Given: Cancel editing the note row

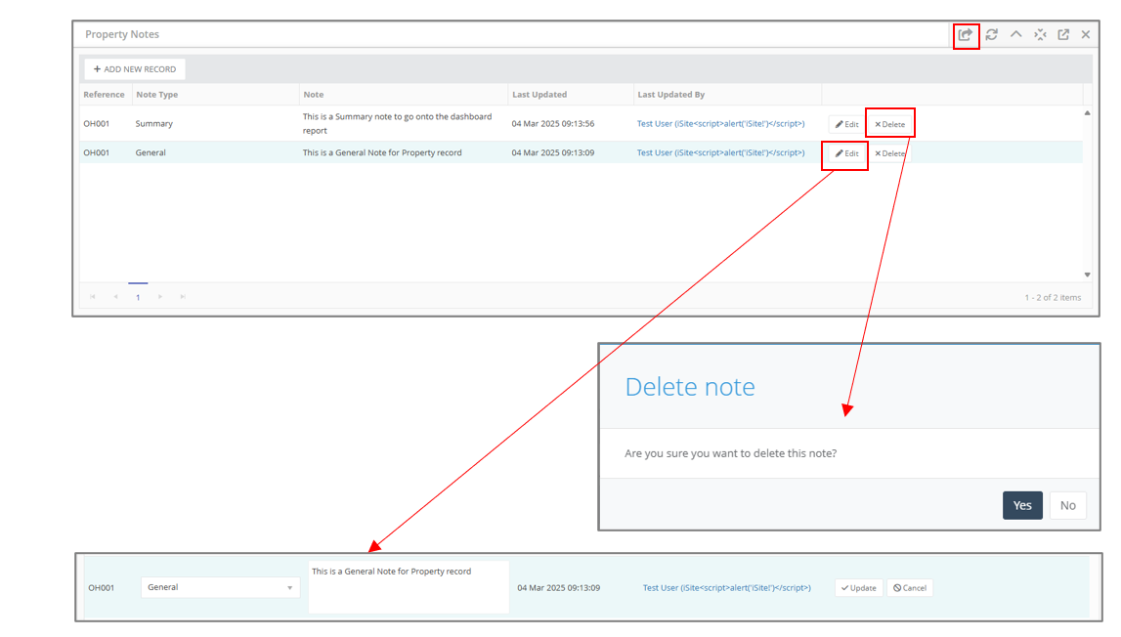Looking at the screenshot, I should (910, 588).
